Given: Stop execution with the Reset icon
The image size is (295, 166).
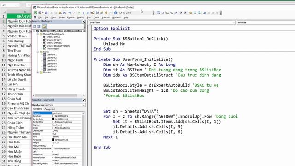Looking at the screenshot, I should [x=88, y=13].
